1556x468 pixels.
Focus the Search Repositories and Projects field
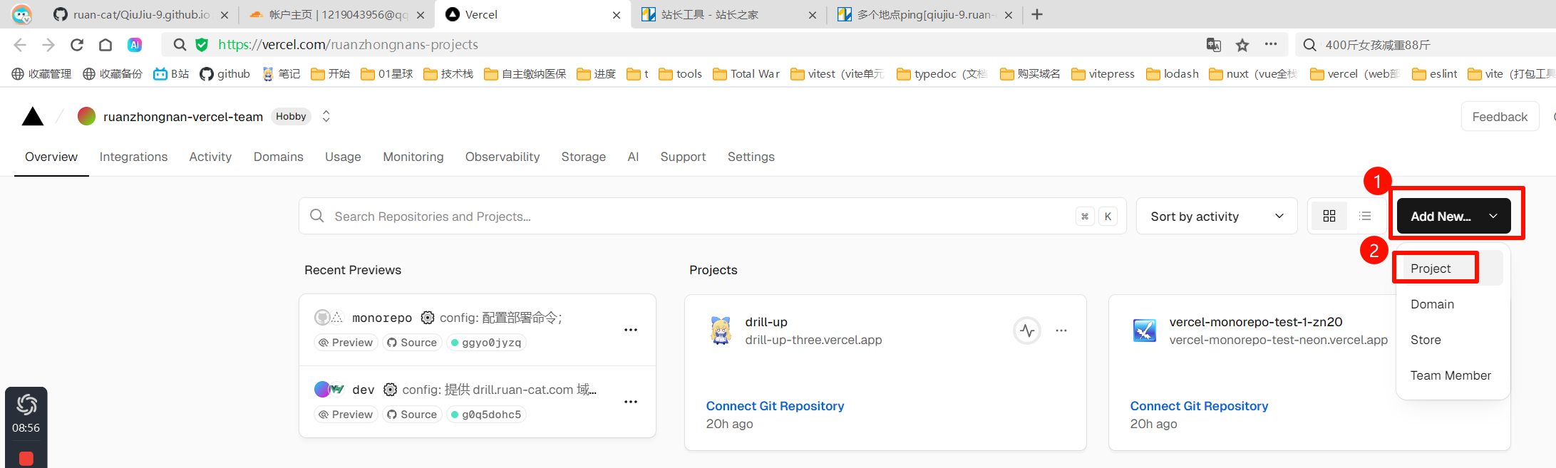click(712, 216)
